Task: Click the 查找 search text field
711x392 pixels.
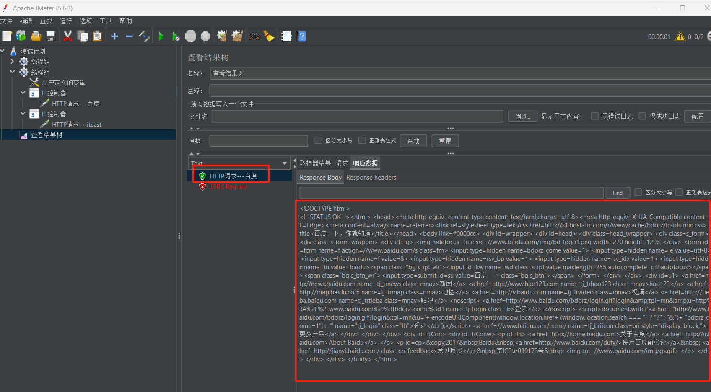Action: coord(259,141)
